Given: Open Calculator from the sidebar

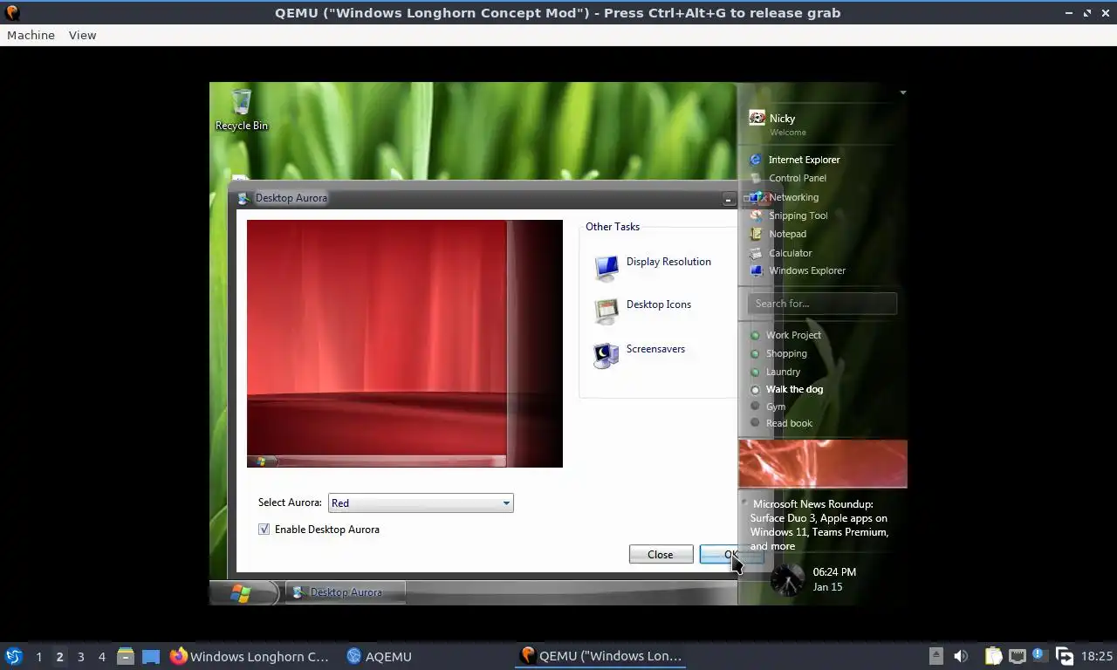Looking at the screenshot, I should click(x=790, y=253).
